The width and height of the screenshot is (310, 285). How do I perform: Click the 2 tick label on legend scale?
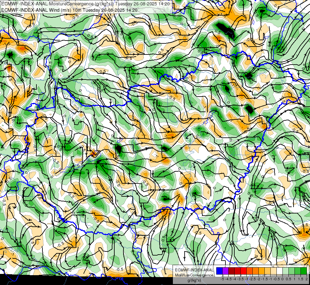point(307,279)
